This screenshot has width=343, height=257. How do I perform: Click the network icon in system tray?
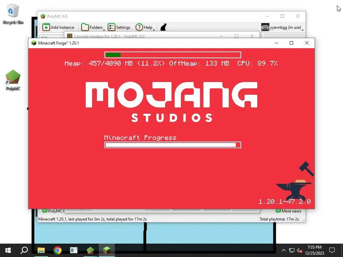[x=291, y=250]
